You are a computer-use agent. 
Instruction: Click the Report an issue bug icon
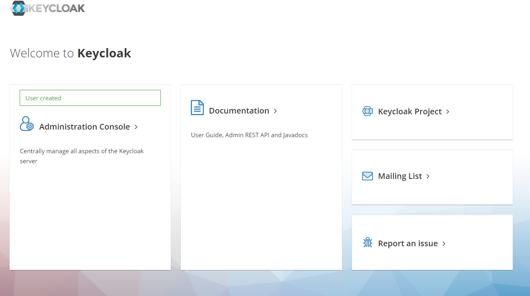point(367,242)
